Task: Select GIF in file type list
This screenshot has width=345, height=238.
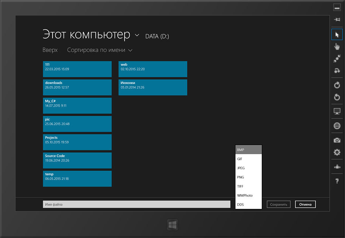Action: pos(249,159)
